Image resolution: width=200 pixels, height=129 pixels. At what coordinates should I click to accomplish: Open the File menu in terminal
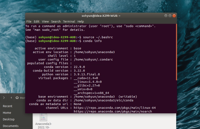click(x=29, y=21)
